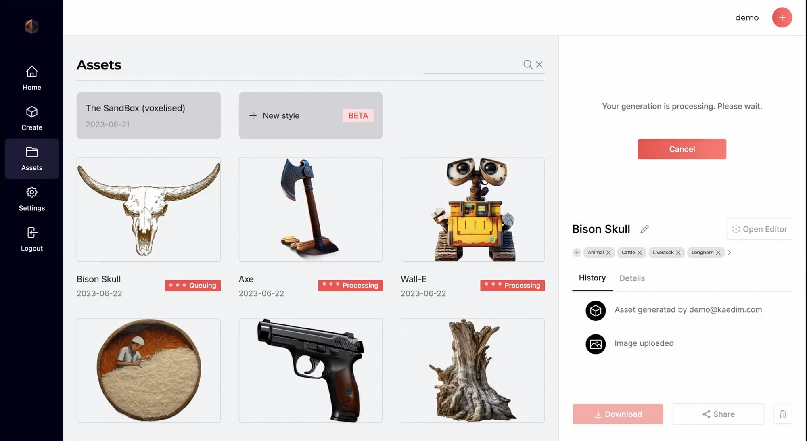Delete asset using the trash icon
Image resolution: width=807 pixels, height=441 pixels.
point(782,414)
